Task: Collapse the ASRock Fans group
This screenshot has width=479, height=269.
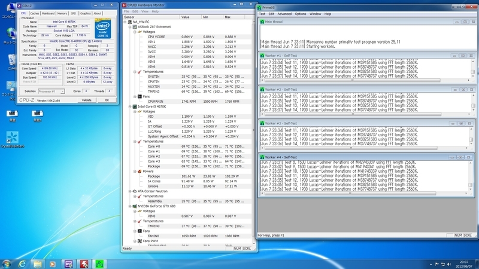Action: [x=135, y=97]
